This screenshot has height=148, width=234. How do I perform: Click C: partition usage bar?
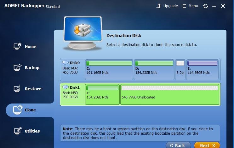click(109, 63)
